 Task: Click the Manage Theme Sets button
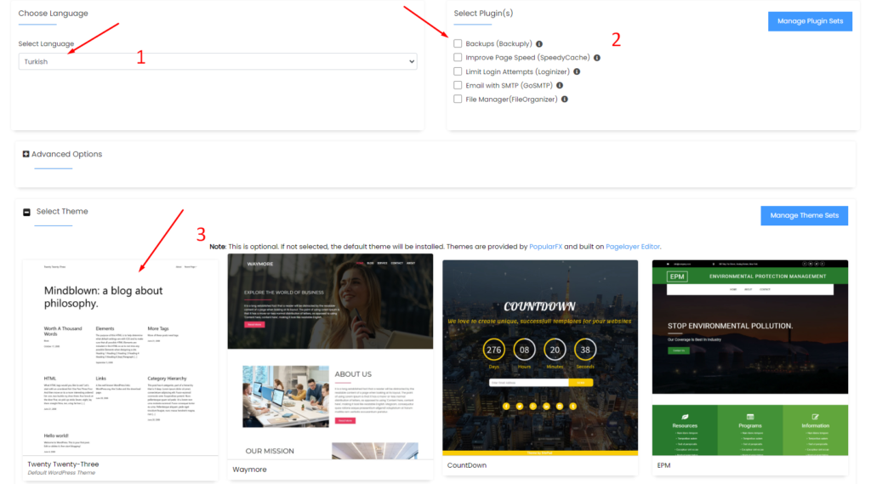[x=805, y=215]
